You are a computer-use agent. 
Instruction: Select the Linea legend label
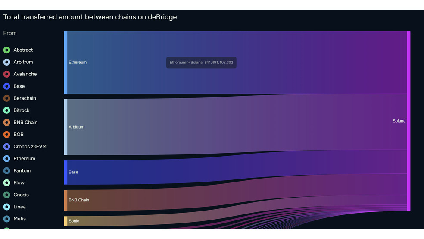(x=19, y=207)
